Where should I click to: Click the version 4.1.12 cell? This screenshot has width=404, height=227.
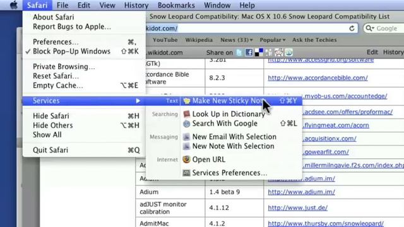(234, 207)
